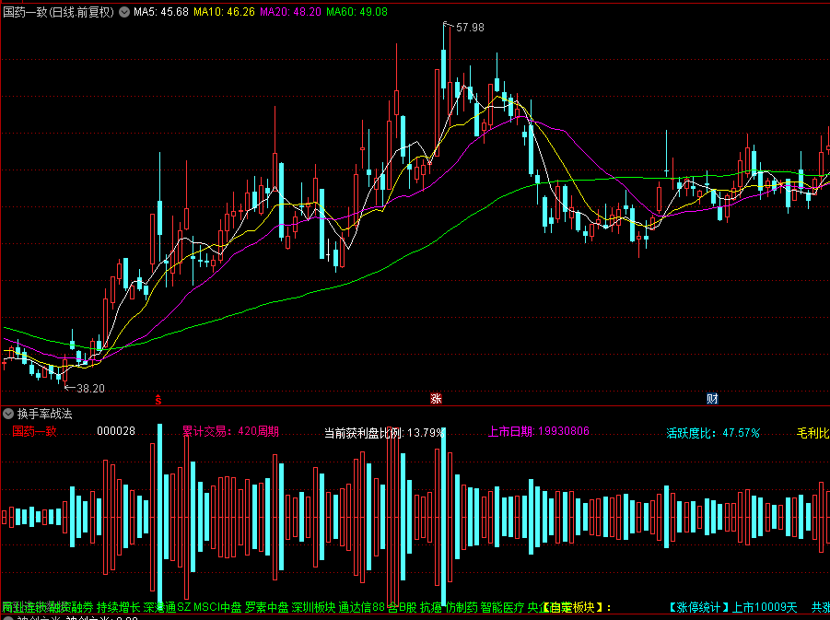Click the red 涨 marker on the timeline

[x=436, y=399]
